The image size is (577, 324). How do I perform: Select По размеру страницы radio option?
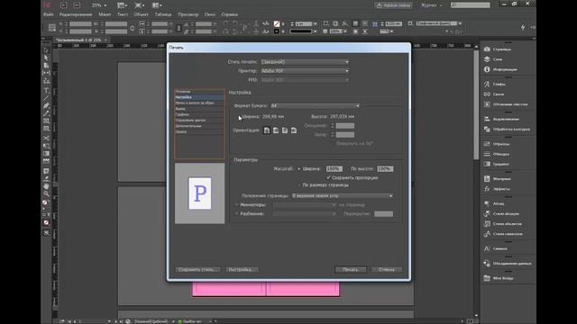click(323, 185)
